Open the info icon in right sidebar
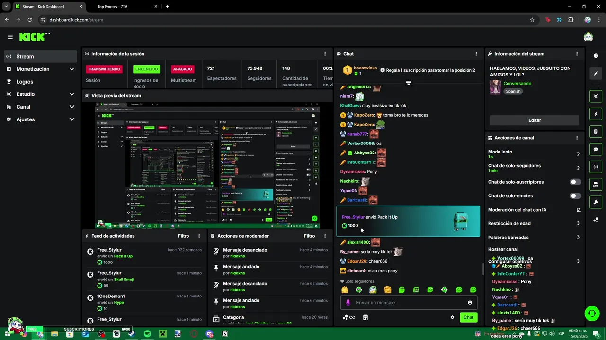606x340 pixels. [596, 56]
